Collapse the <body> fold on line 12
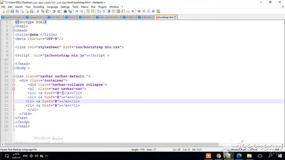The image size is (285, 160). [14, 68]
